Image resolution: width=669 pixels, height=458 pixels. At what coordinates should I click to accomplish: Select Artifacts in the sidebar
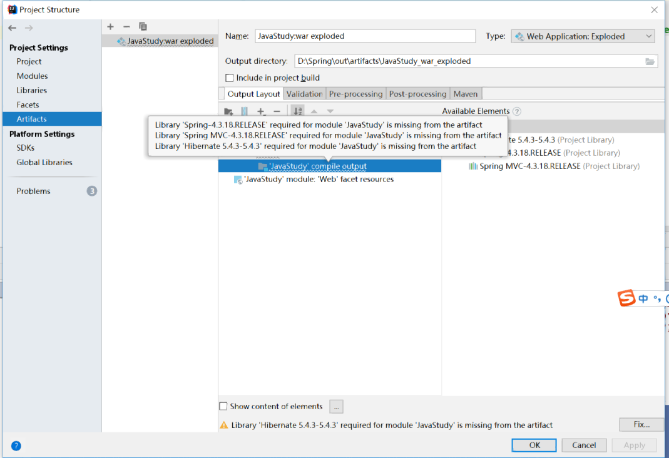click(52, 119)
